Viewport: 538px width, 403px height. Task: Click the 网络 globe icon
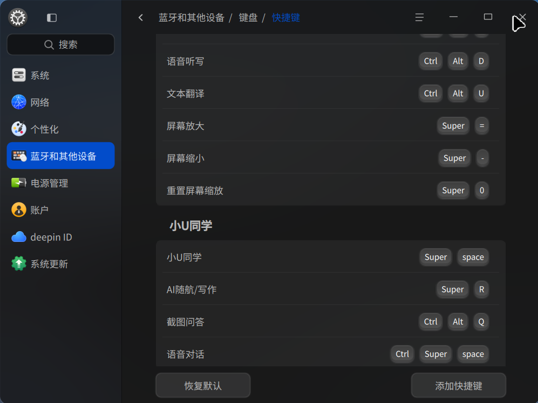[19, 102]
